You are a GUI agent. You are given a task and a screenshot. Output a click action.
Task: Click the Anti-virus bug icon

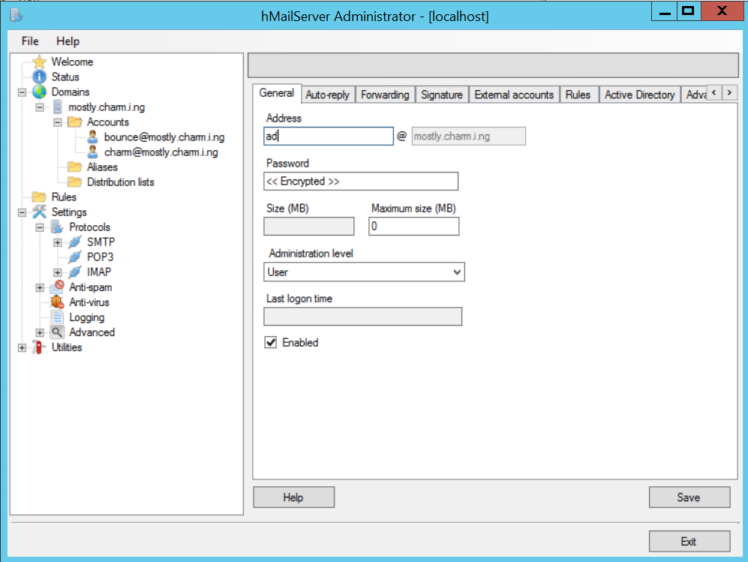coord(57,302)
